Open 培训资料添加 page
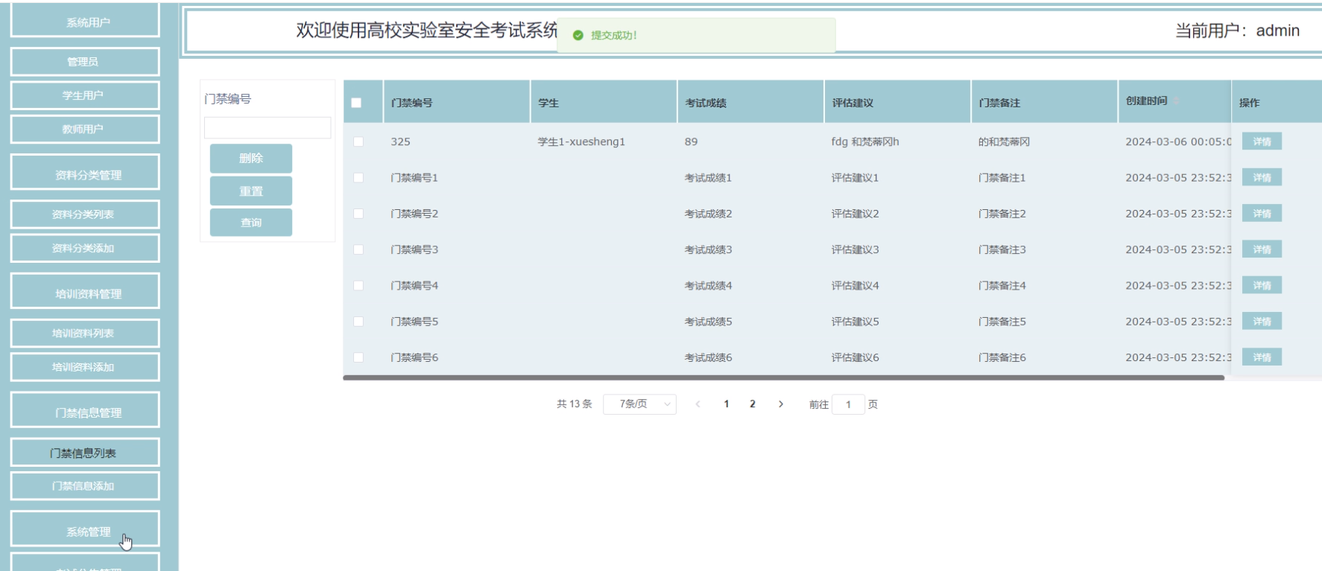 pyautogui.click(x=85, y=367)
